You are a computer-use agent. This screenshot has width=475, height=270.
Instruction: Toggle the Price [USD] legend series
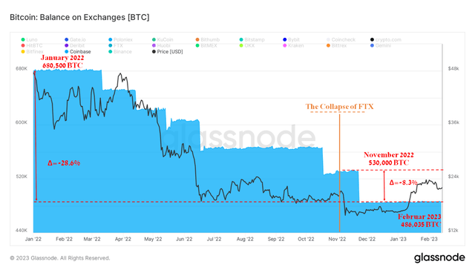point(168,52)
